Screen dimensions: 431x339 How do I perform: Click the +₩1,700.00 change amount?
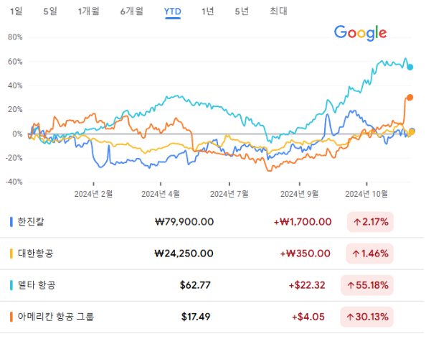point(303,222)
